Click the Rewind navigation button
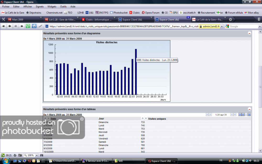 click(x=3, y=26)
